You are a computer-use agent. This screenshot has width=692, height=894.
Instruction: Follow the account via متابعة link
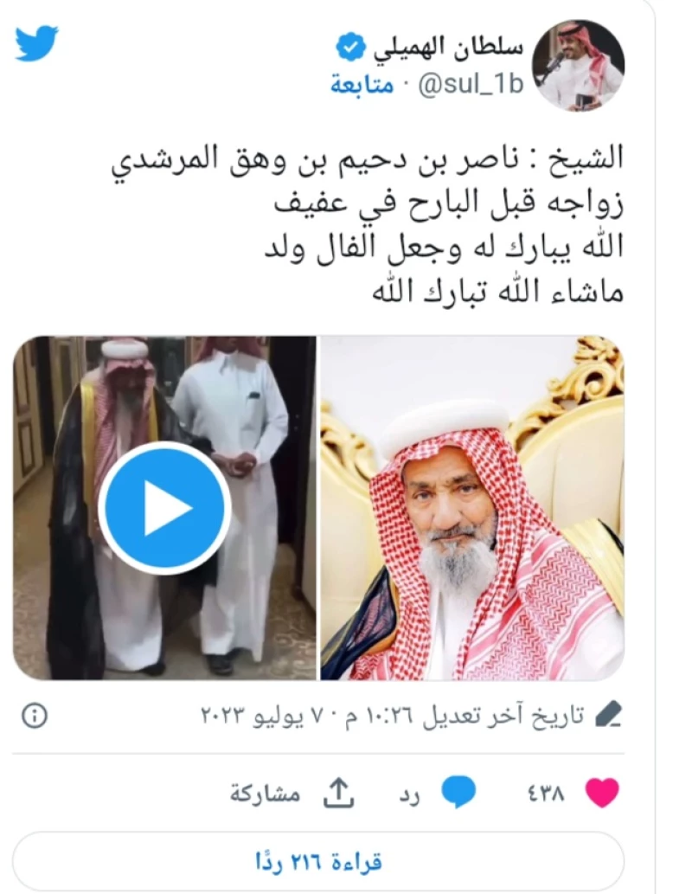tap(362, 85)
